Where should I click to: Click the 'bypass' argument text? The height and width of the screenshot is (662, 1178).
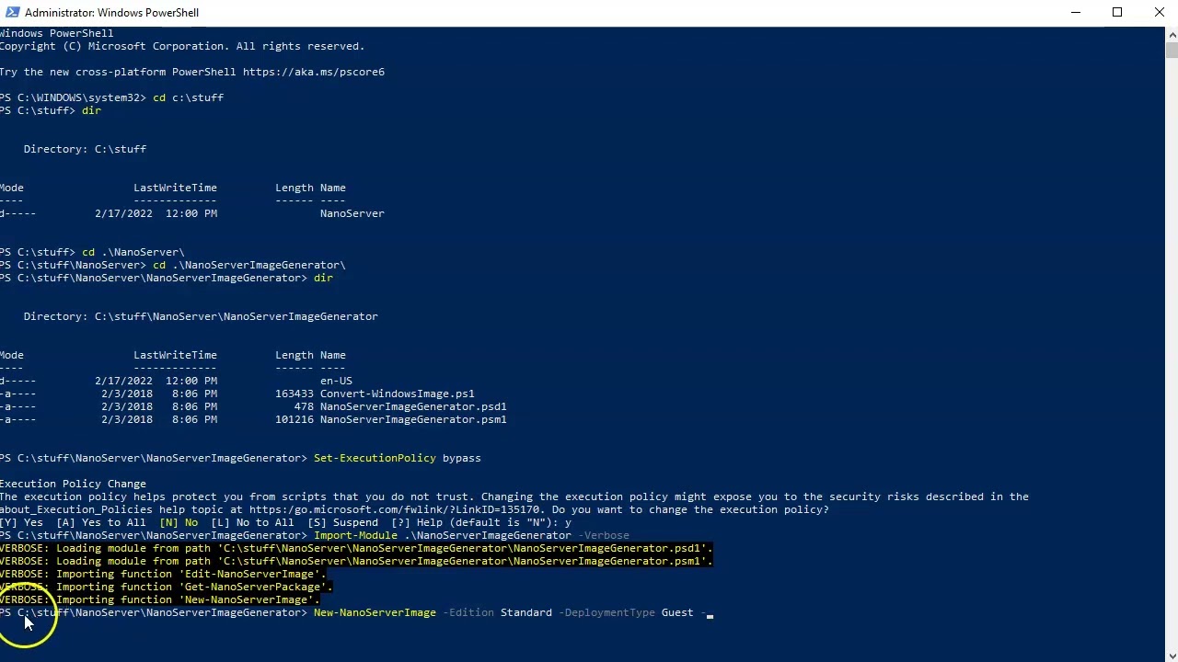pyautogui.click(x=462, y=458)
